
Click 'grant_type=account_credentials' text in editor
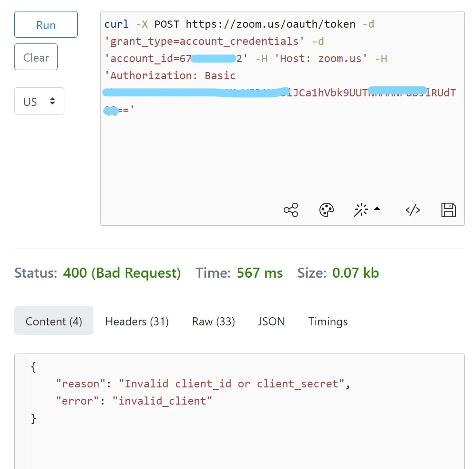coord(204,41)
